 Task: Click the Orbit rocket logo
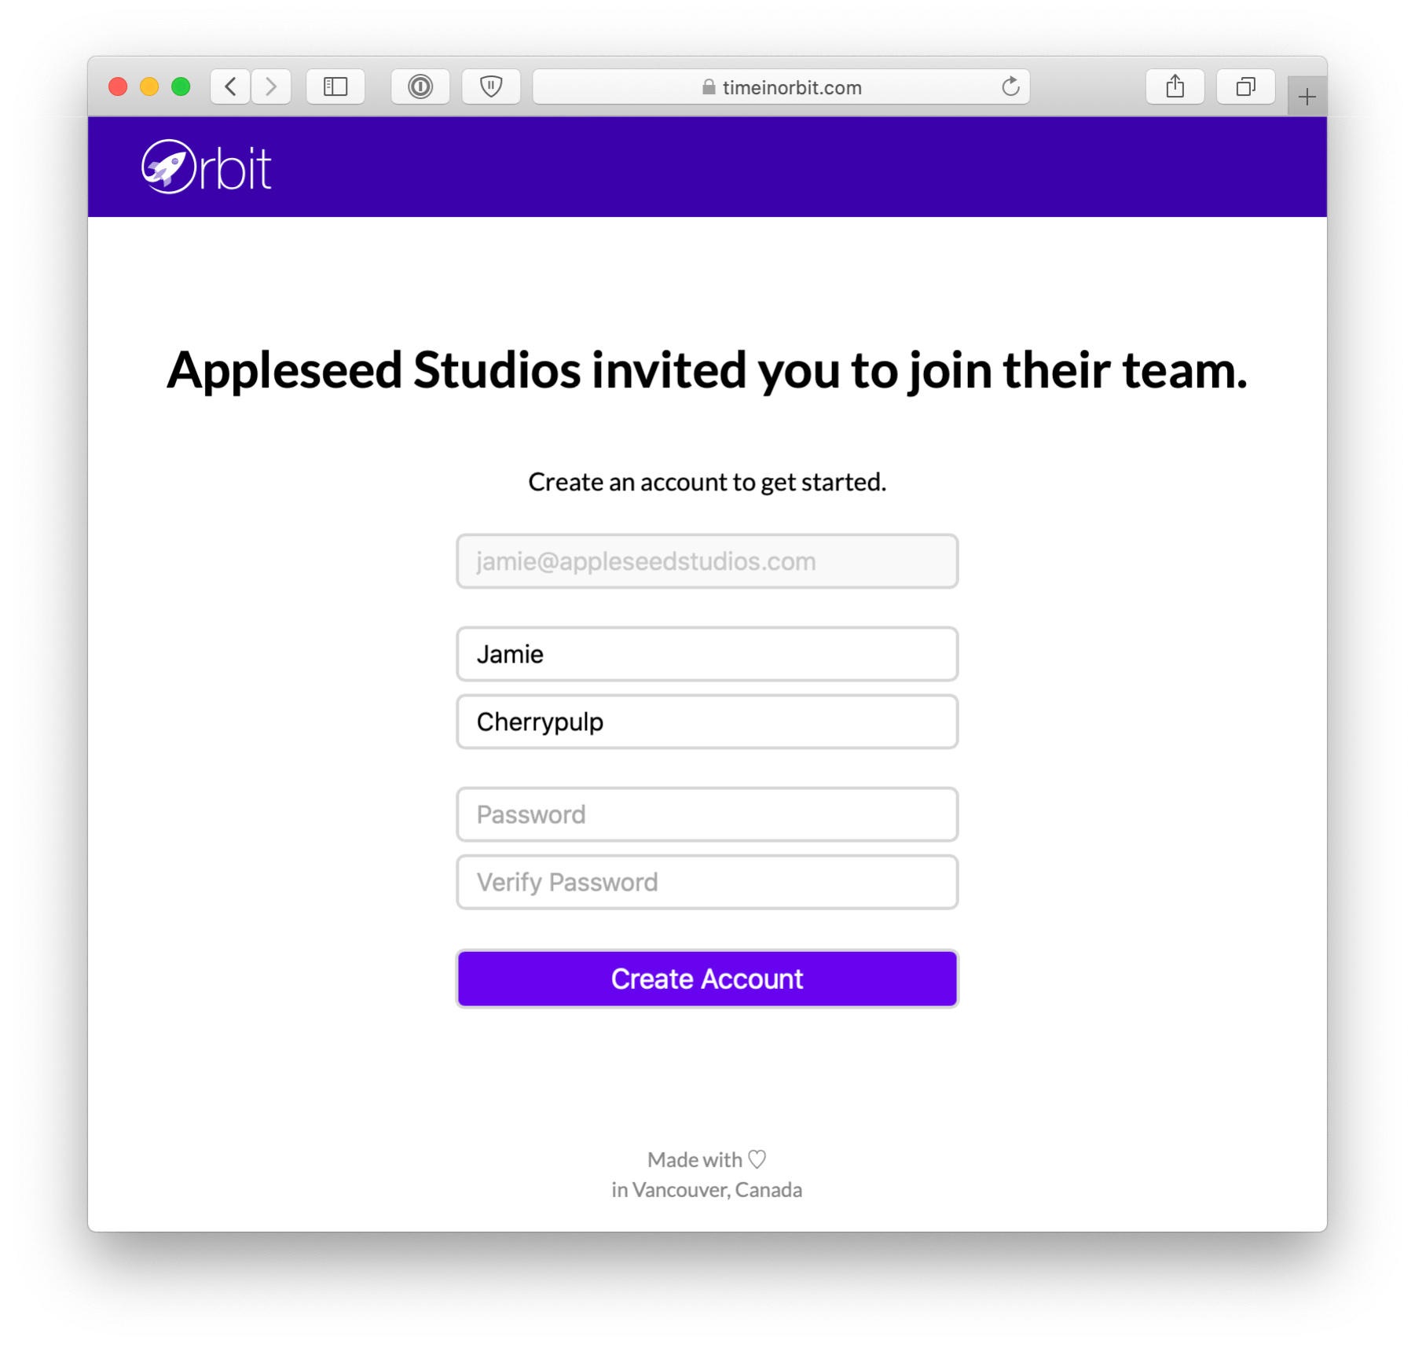167,165
